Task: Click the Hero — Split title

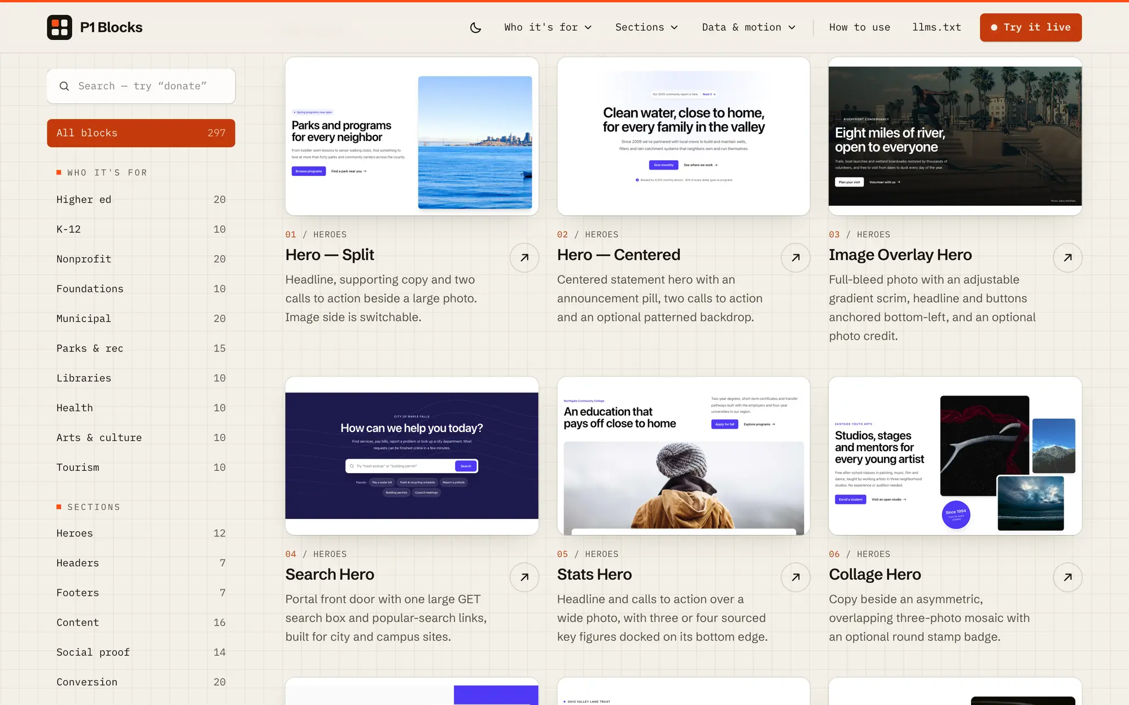Action: click(x=330, y=255)
